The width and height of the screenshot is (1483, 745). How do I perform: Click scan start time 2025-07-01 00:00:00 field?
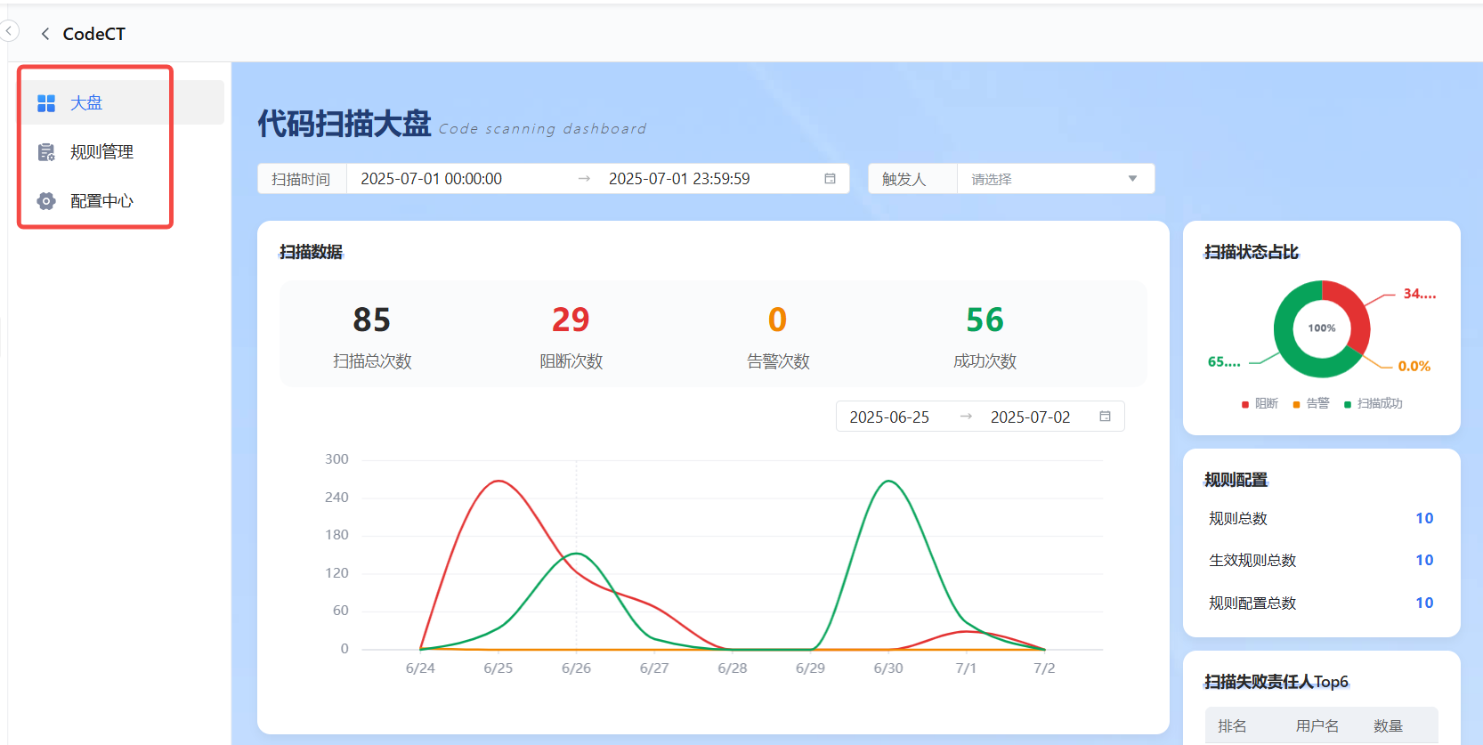pyautogui.click(x=432, y=179)
